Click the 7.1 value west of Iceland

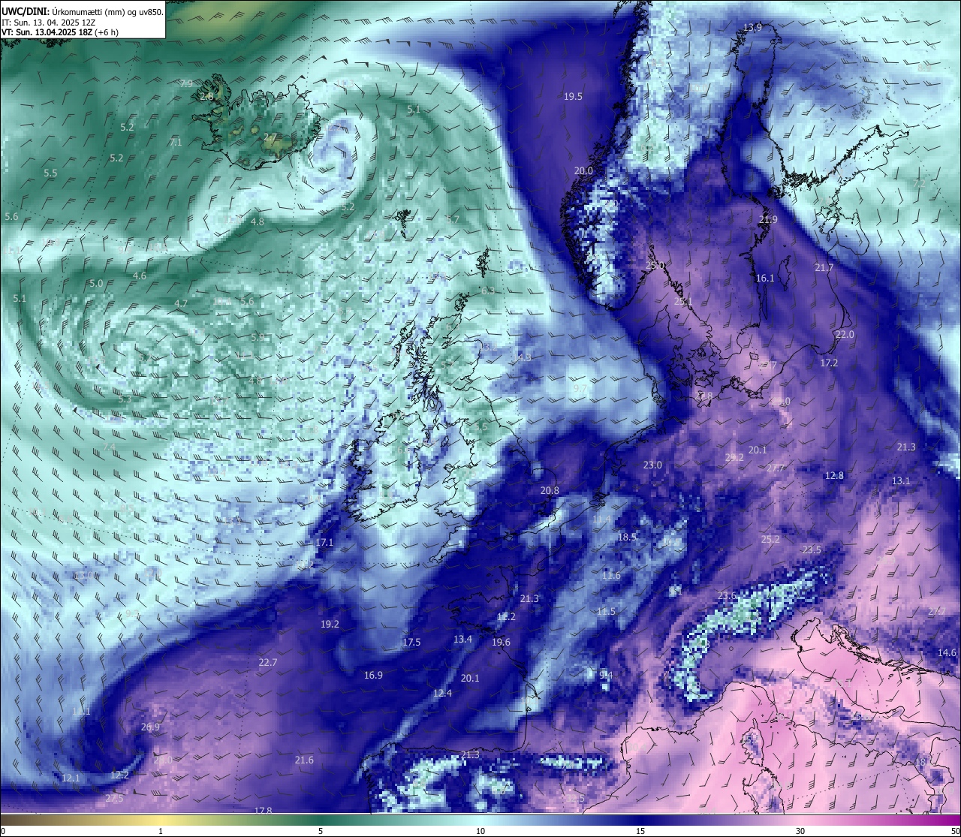pos(176,142)
